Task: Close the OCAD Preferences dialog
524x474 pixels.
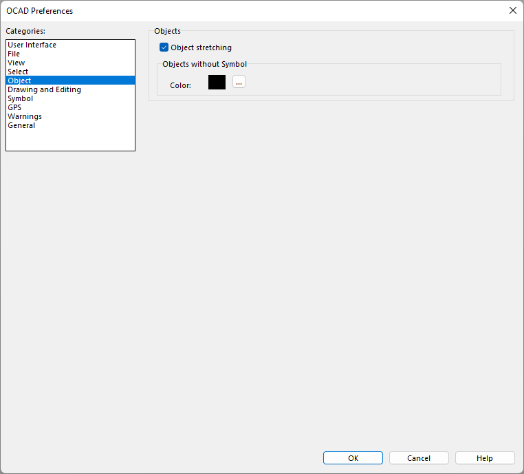Action: click(512, 11)
